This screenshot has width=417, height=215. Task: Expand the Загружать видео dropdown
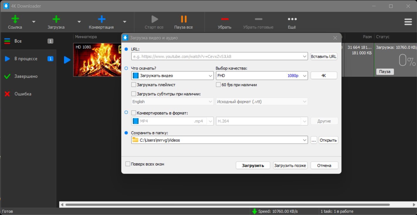[172, 76]
